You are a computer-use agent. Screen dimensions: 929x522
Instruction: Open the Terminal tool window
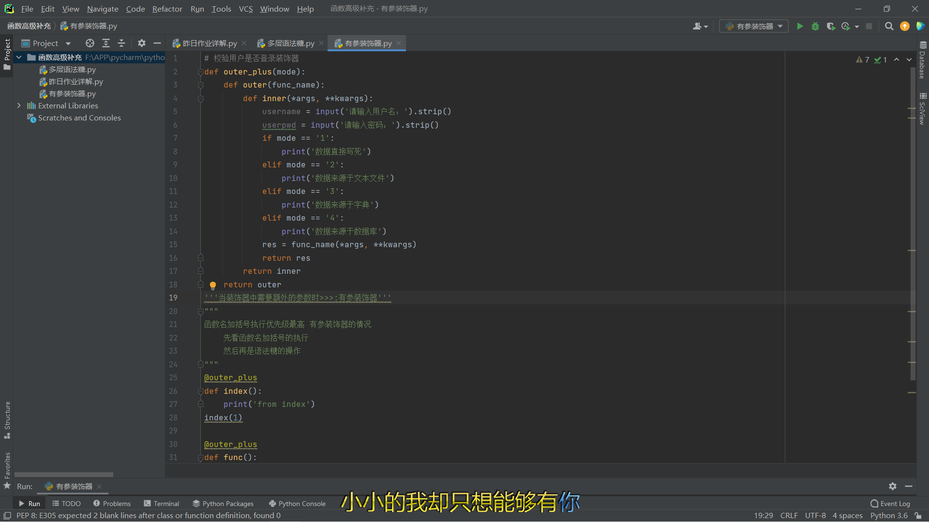tap(162, 504)
